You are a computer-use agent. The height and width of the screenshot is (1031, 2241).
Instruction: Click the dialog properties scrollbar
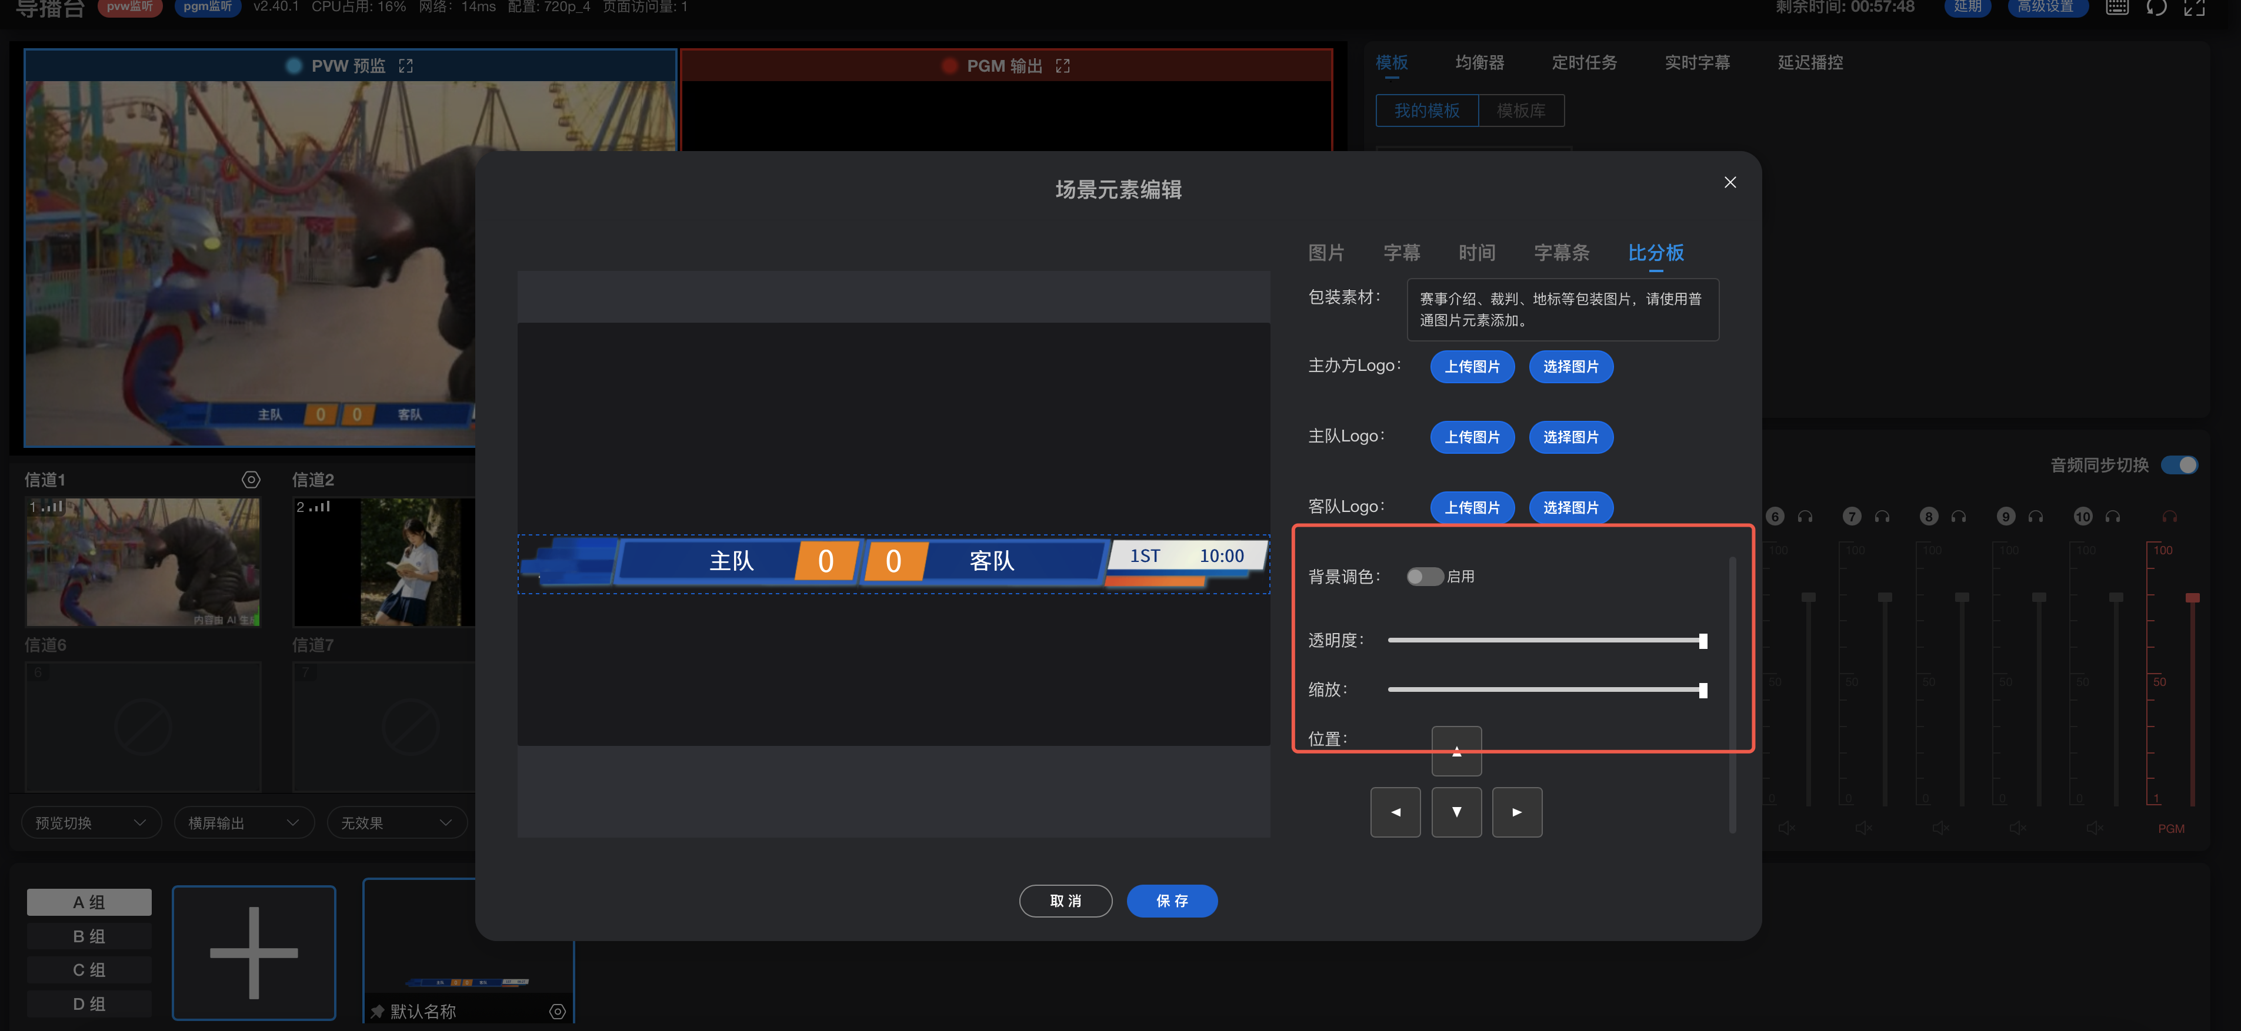coord(1732,694)
